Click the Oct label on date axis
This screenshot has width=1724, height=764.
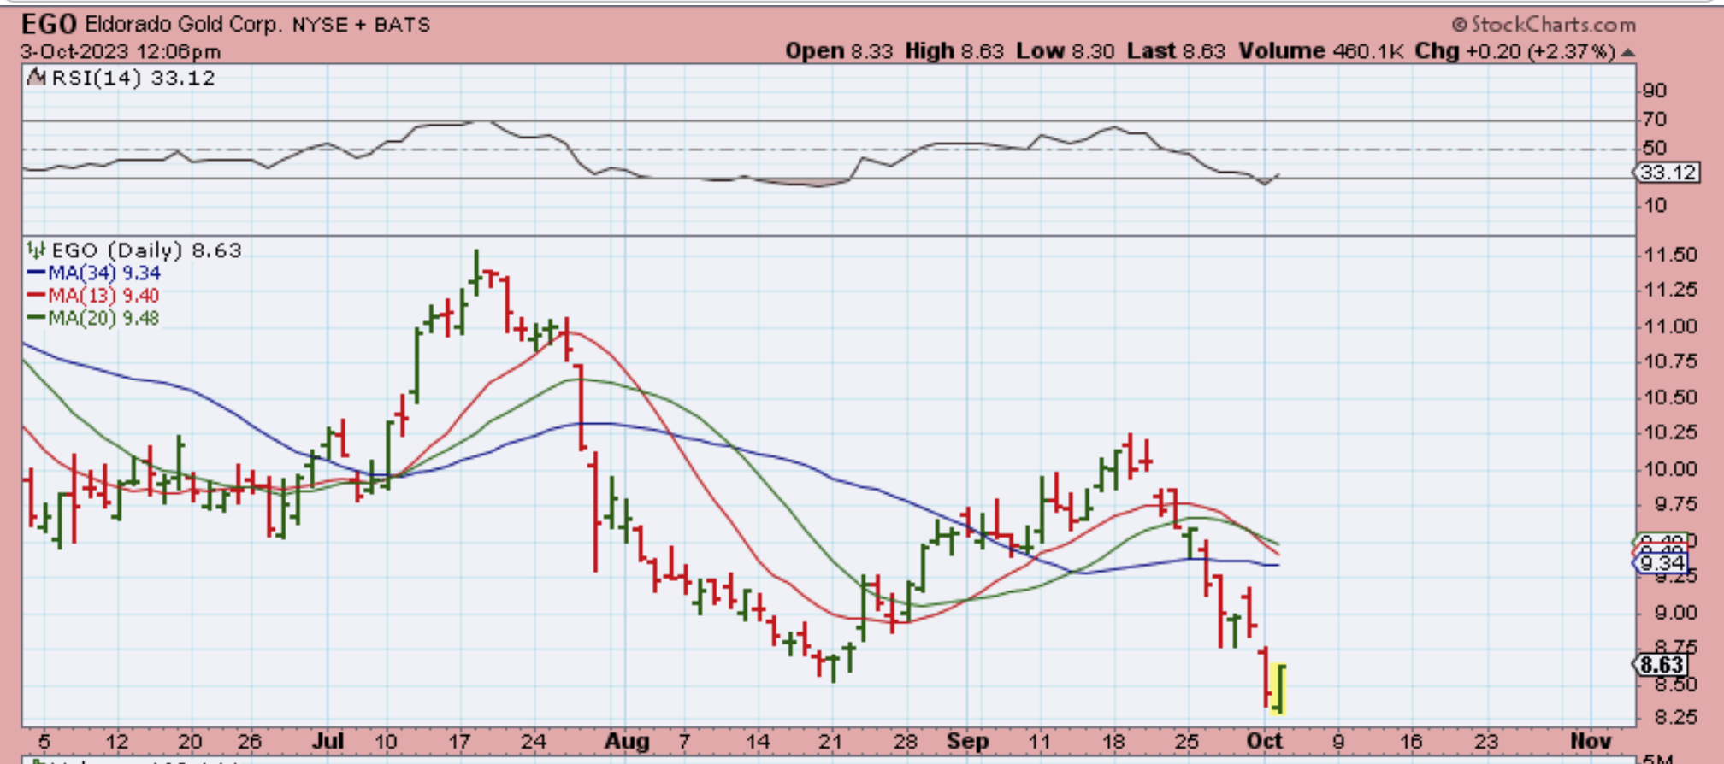coord(1265,741)
